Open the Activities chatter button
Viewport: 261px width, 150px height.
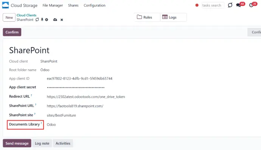[x=63, y=143]
